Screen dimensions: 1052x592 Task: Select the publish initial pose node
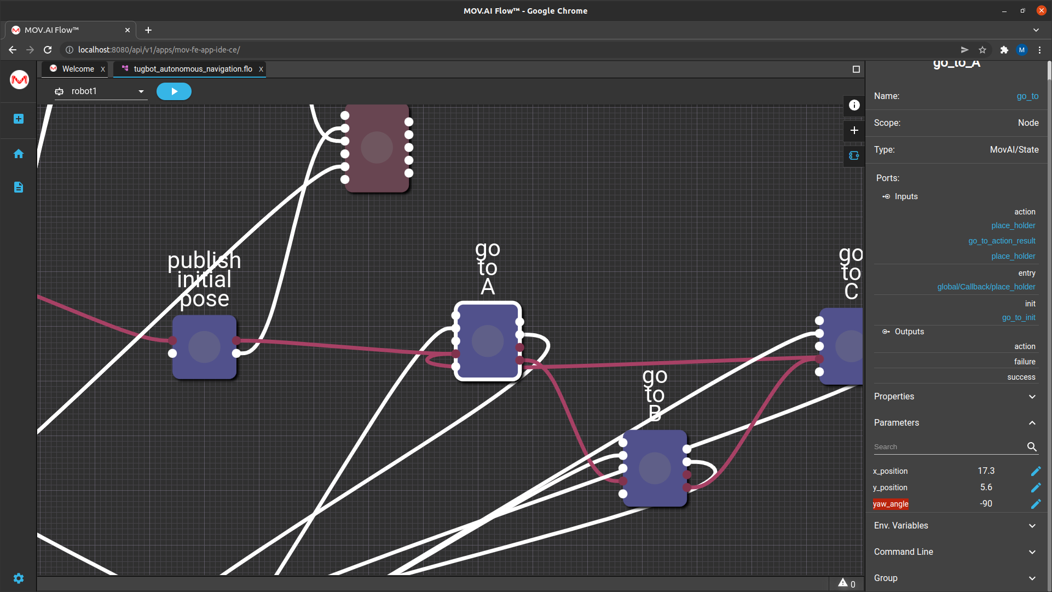[x=204, y=347]
